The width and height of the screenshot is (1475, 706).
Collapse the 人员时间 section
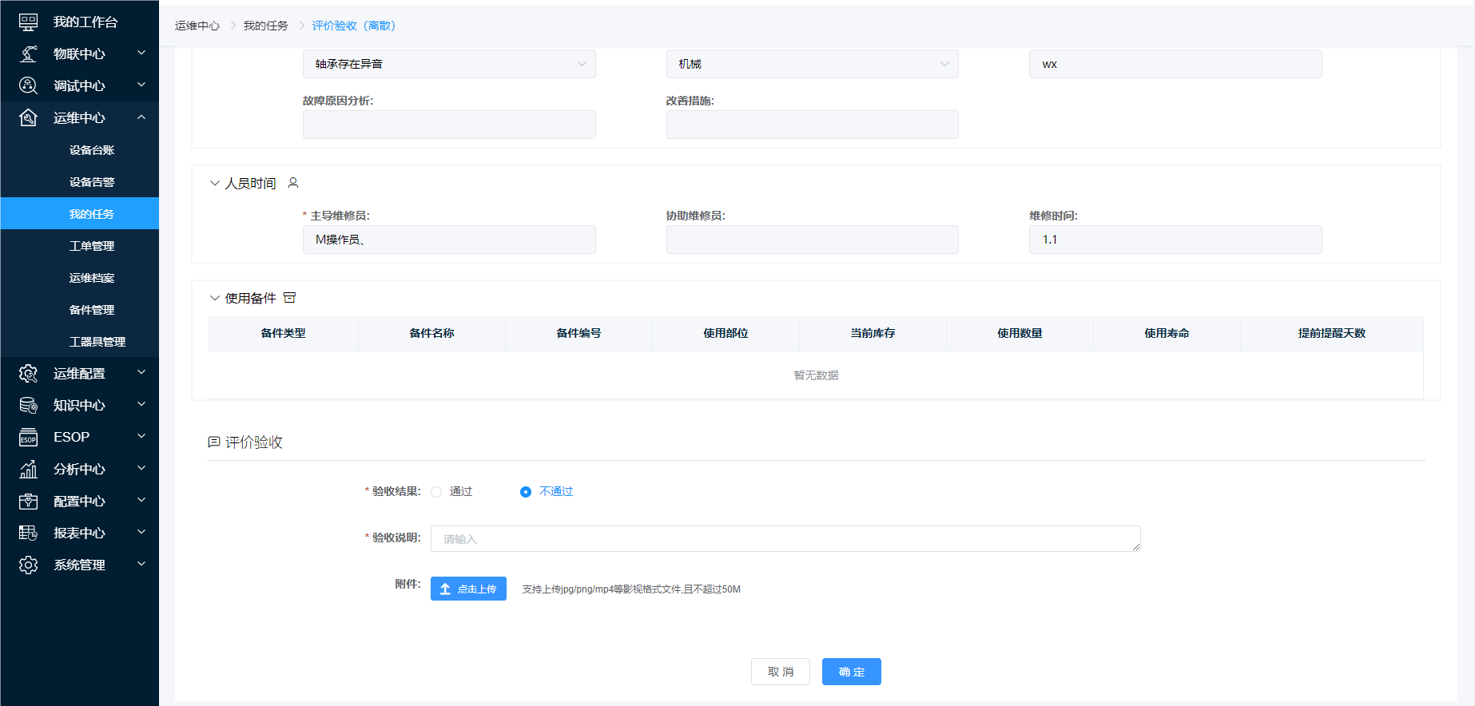[214, 184]
